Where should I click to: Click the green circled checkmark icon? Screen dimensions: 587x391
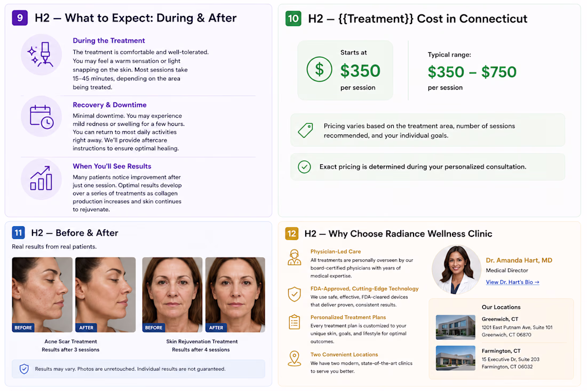point(304,167)
